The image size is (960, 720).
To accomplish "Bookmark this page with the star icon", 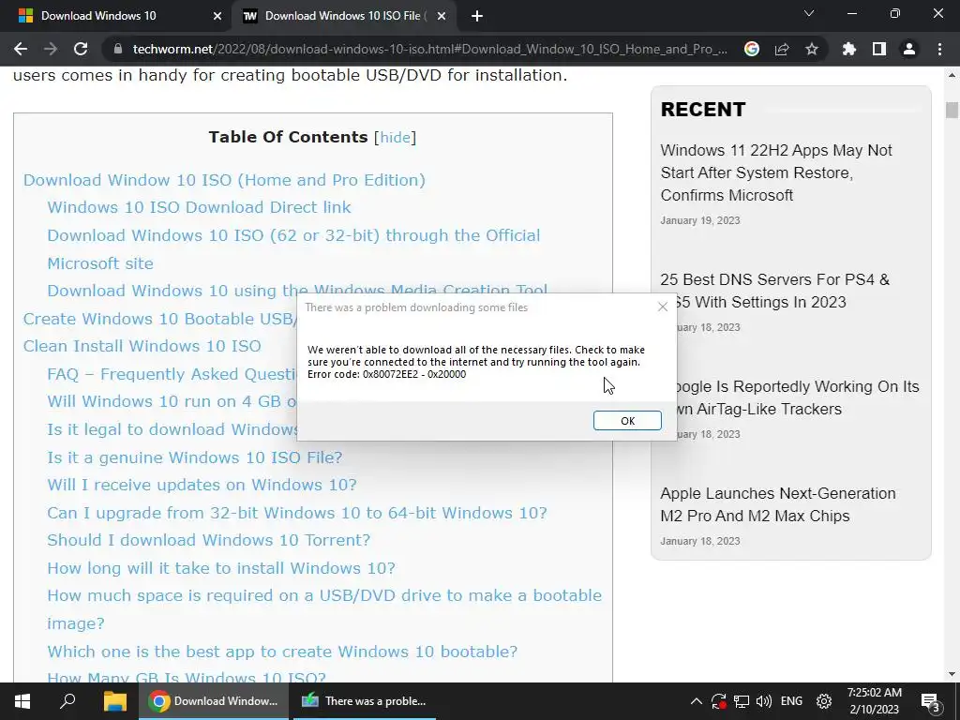I will [x=812, y=49].
